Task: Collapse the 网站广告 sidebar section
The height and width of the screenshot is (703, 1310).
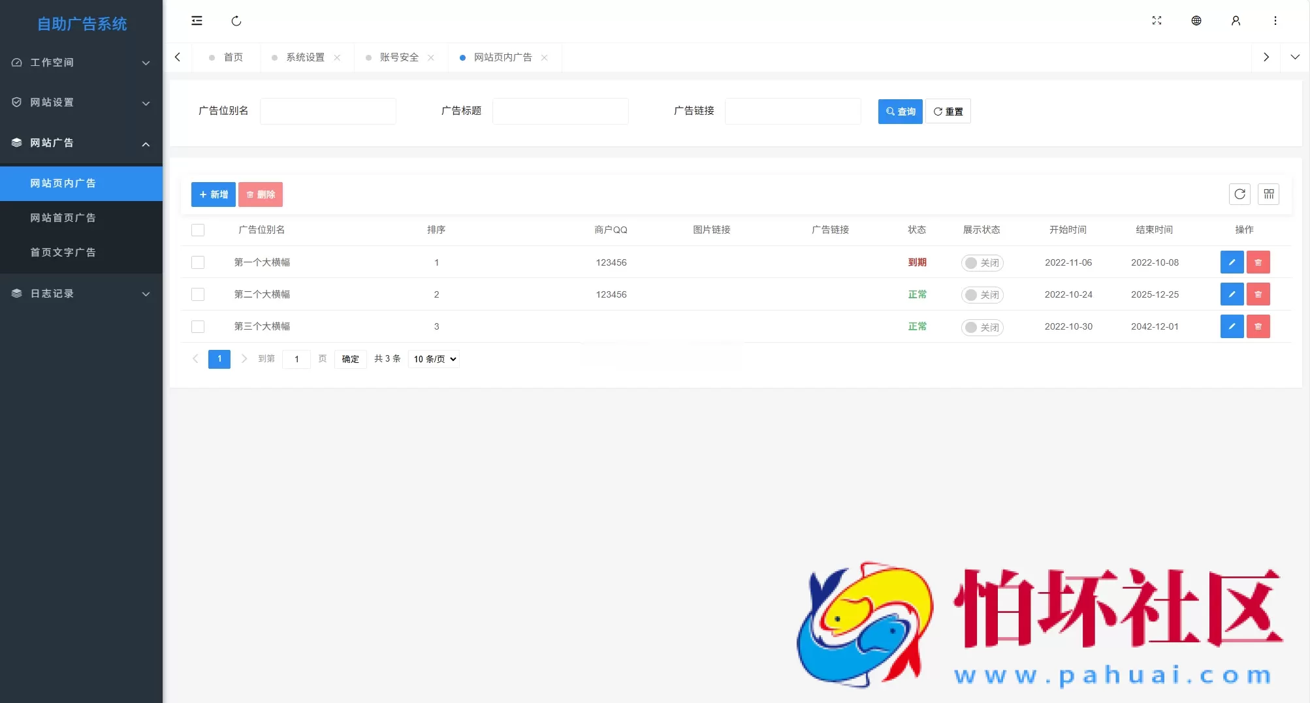Action: [81, 143]
